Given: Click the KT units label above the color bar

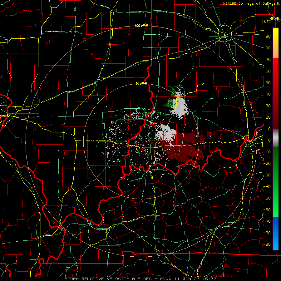Looking at the screenshot, I should [267, 22].
